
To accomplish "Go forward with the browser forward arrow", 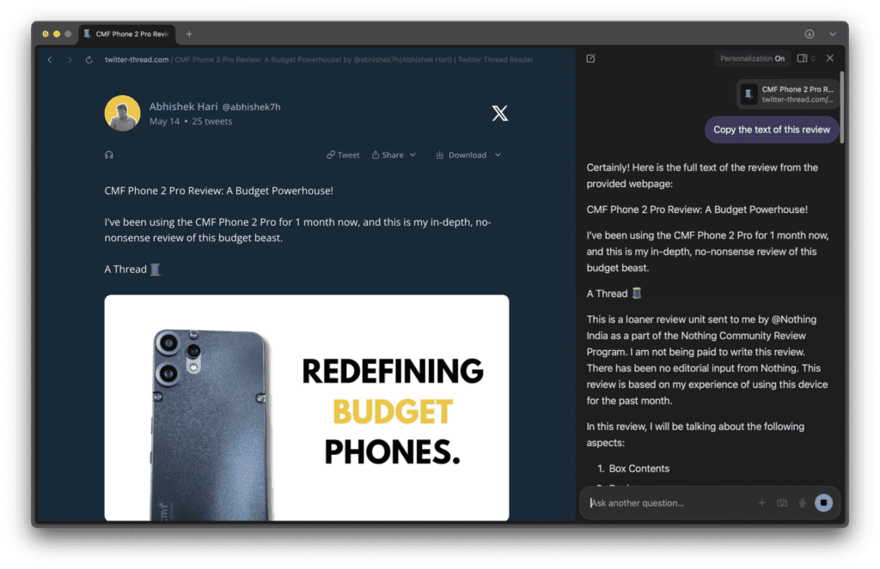I will click(x=70, y=59).
